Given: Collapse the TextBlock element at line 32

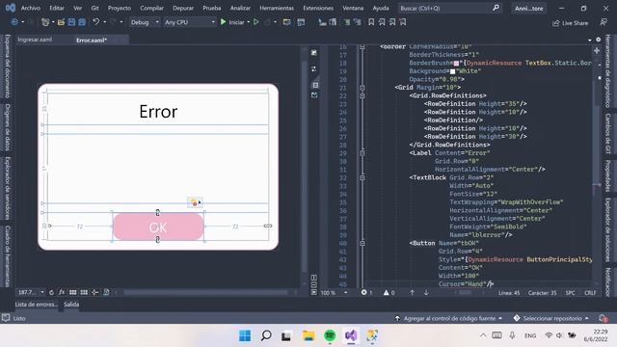Looking at the screenshot, I should (362, 177).
